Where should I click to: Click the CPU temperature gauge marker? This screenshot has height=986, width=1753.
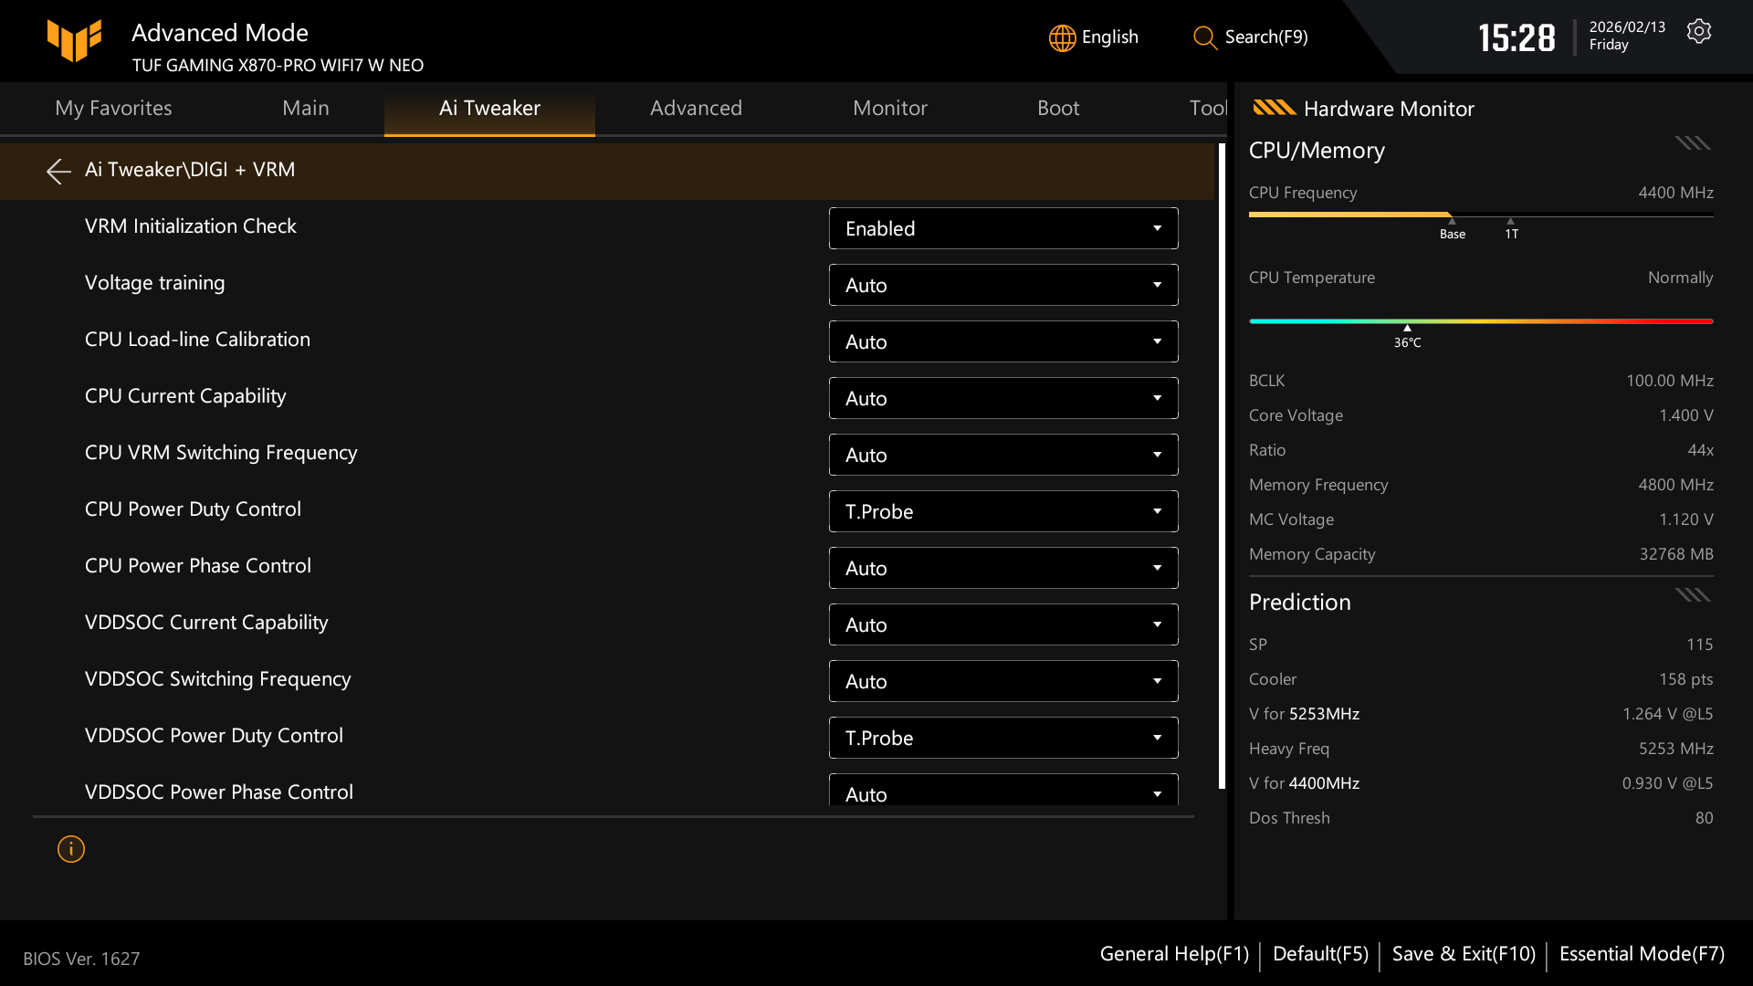tap(1407, 327)
